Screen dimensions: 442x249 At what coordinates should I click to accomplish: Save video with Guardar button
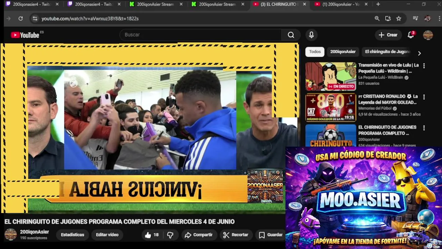[x=271, y=235]
